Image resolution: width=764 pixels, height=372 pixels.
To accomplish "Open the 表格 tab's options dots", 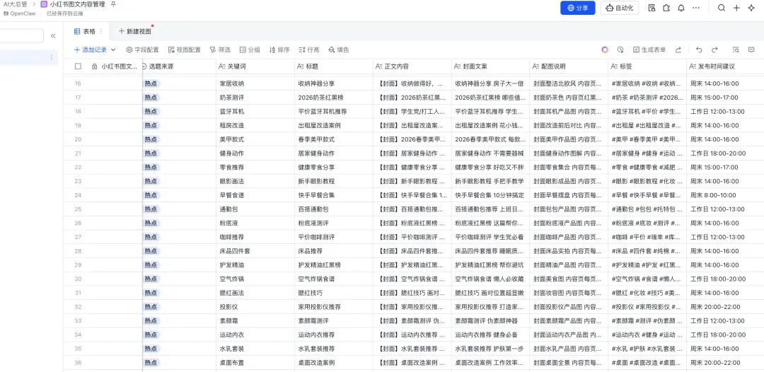I will (101, 31).
